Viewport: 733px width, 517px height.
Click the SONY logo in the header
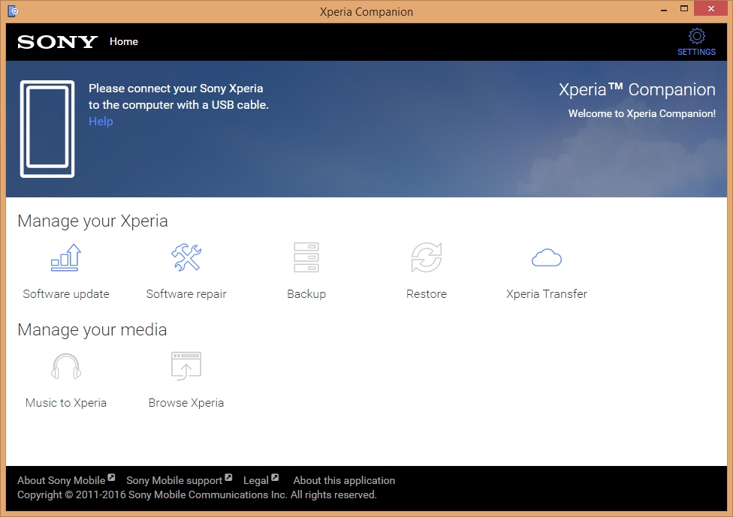(56, 42)
